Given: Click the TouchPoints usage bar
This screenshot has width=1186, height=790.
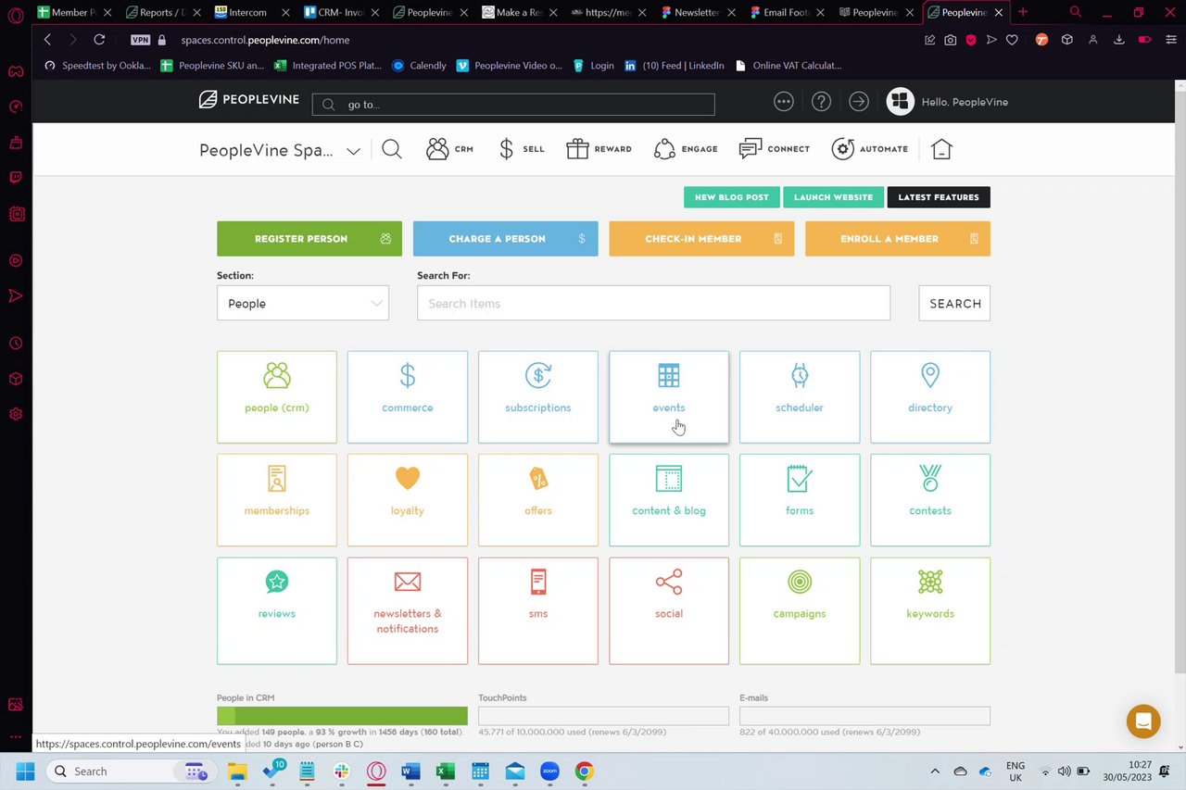Looking at the screenshot, I should pyautogui.click(x=603, y=715).
